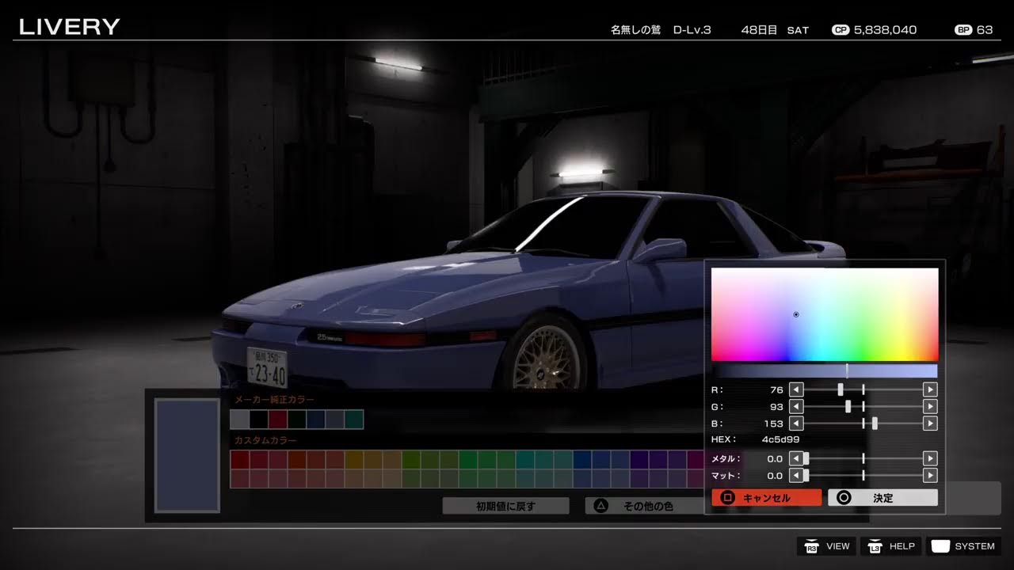Image resolution: width=1014 pixels, height=570 pixels.
Task: Click 初期値に戻す to reset to default
Action: [505, 506]
